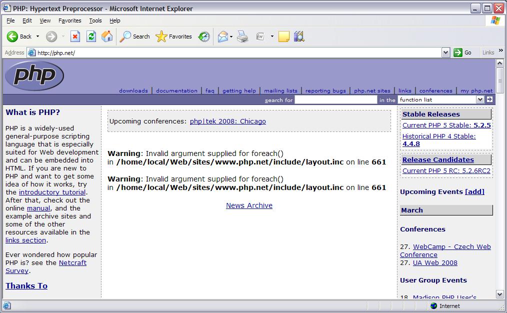Viewport: 507px width, 313px height.
Task: Open the News Archive link
Action: click(x=249, y=205)
